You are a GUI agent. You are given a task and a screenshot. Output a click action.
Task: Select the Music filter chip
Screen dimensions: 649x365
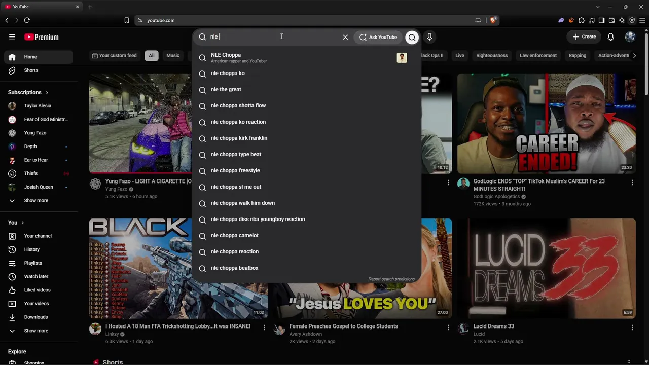pyautogui.click(x=173, y=55)
